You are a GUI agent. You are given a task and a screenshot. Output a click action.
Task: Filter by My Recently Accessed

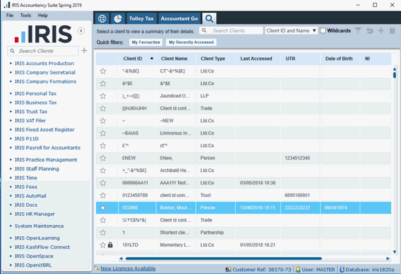coord(191,43)
